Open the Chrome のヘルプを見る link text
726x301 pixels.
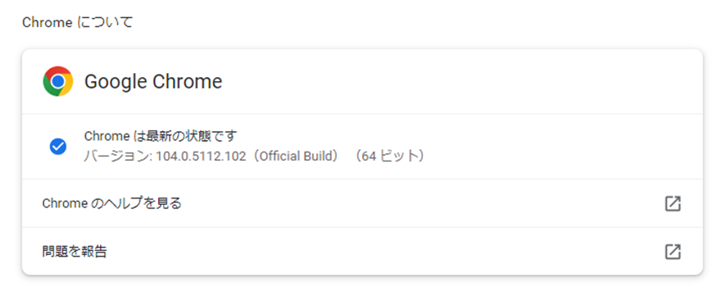(111, 203)
